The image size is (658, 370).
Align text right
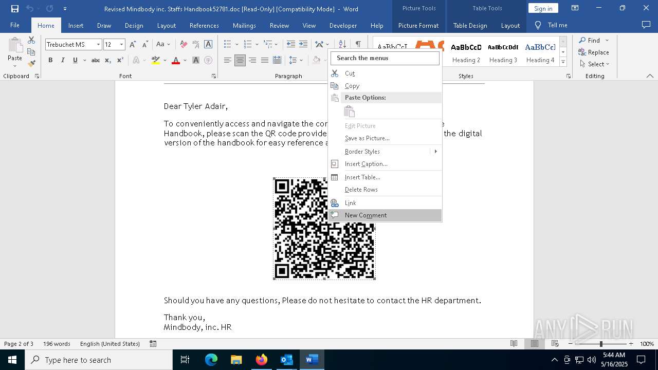252,60
